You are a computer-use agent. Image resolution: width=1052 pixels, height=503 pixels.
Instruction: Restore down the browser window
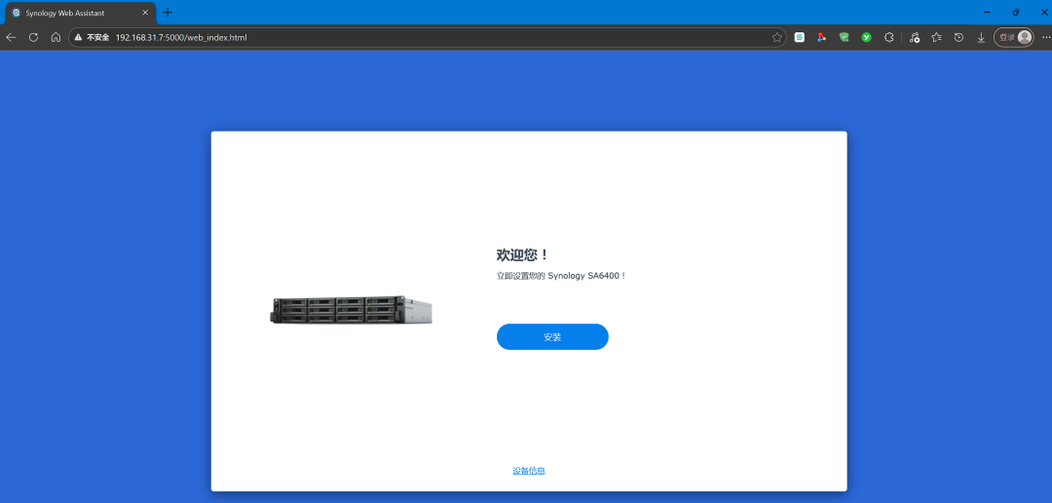(1016, 12)
